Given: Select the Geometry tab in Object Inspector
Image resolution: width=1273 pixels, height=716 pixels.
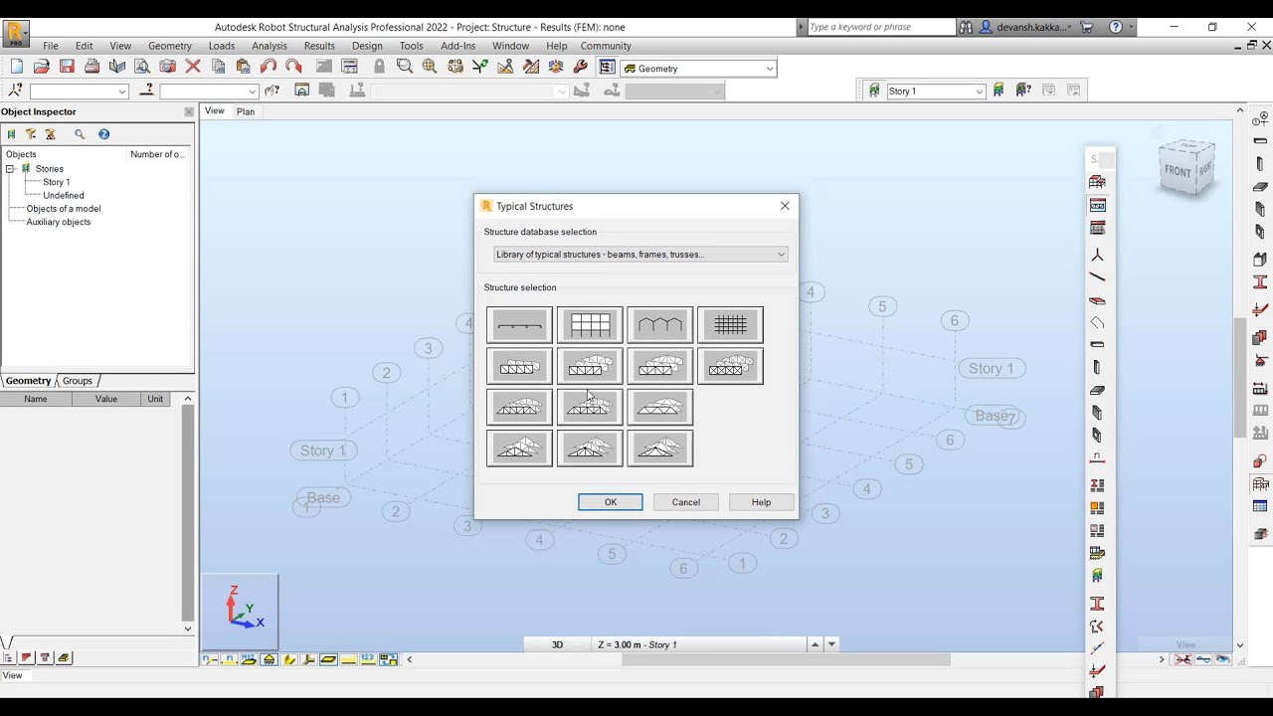Looking at the screenshot, I should click(28, 381).
